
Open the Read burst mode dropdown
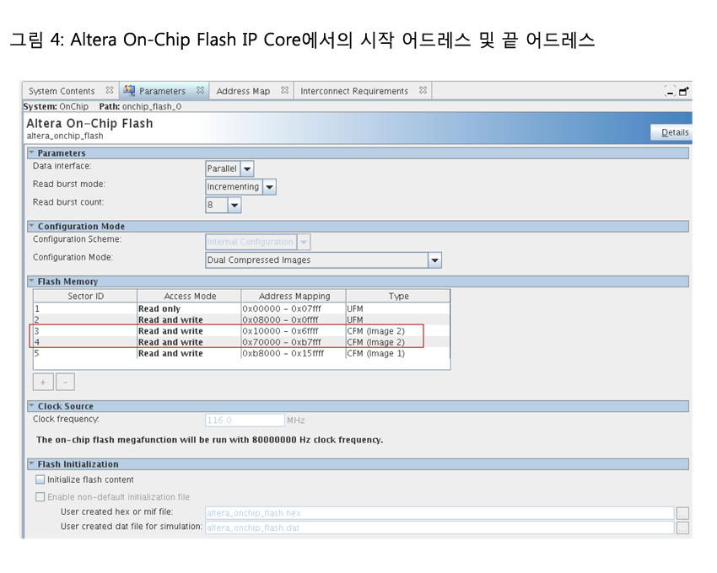coord(269,187)
